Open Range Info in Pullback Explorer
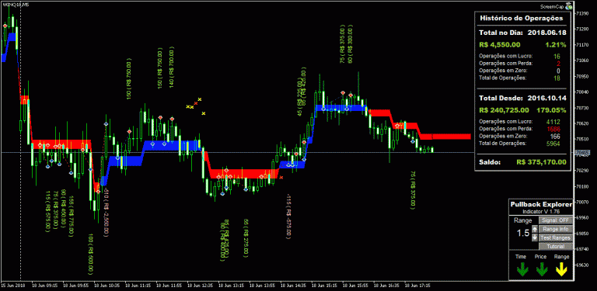The width and height of the screenshot is (597, 291). coord(556,229)
